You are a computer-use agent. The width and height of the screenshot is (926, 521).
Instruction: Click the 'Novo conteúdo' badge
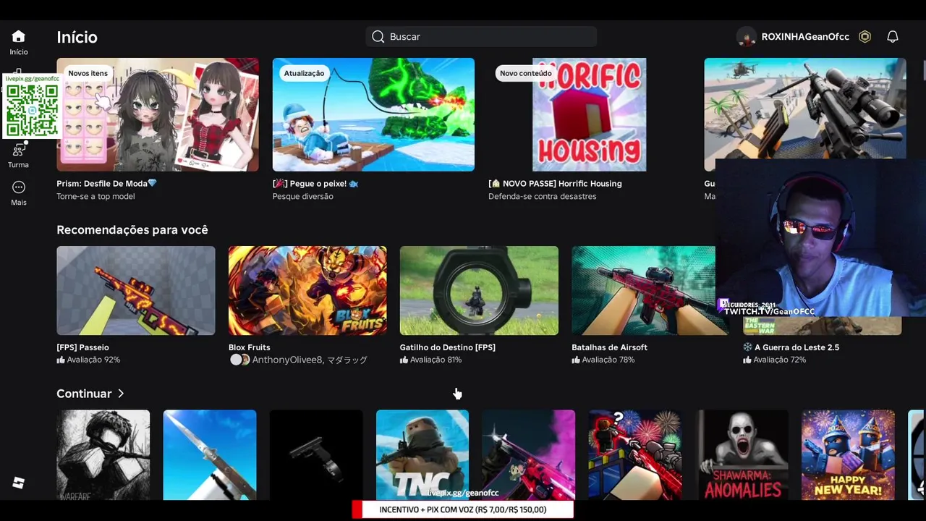525,73
